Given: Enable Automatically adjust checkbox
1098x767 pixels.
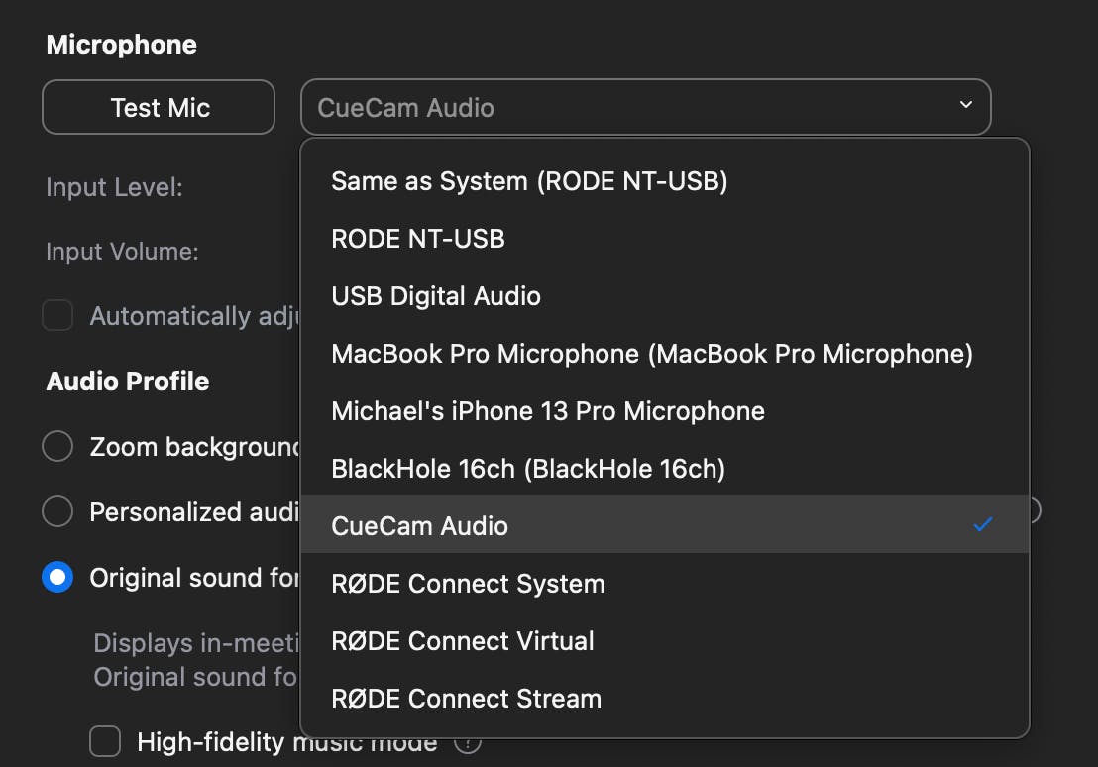Looking at the screenshot, I should [57, 315].
